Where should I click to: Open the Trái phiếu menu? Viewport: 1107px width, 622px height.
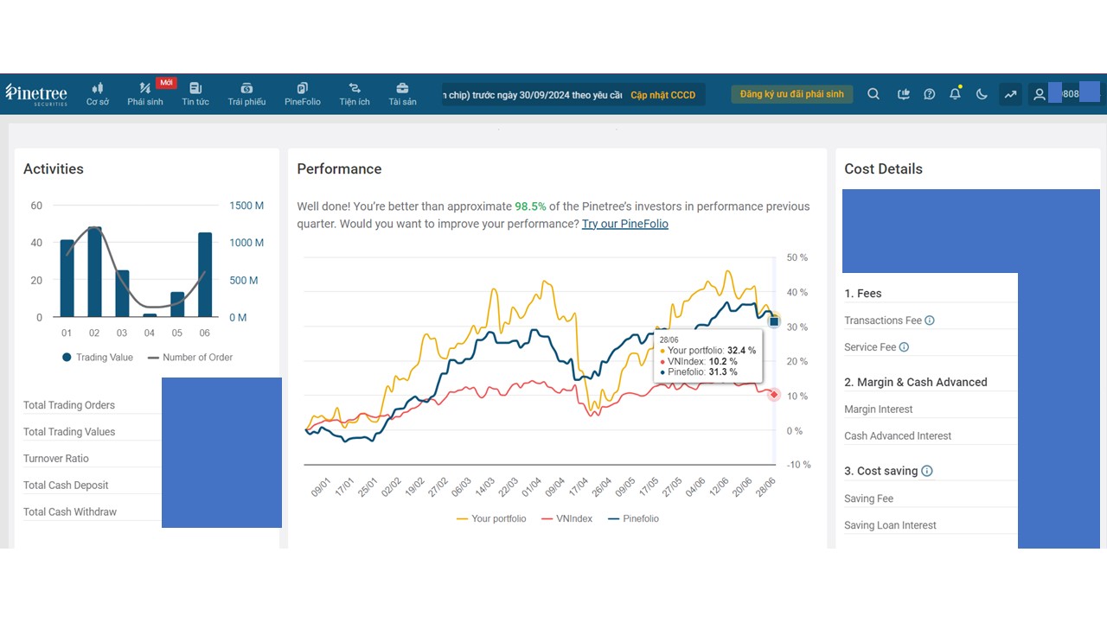[246, 94]
